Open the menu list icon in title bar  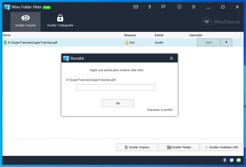193,7
